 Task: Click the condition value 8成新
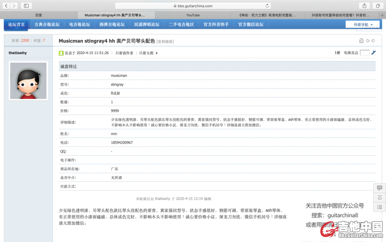tap(115, 93)
